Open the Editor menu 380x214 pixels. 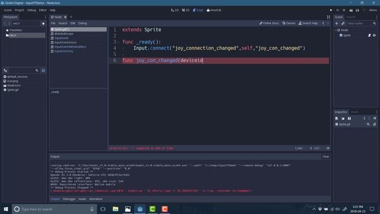43,10
